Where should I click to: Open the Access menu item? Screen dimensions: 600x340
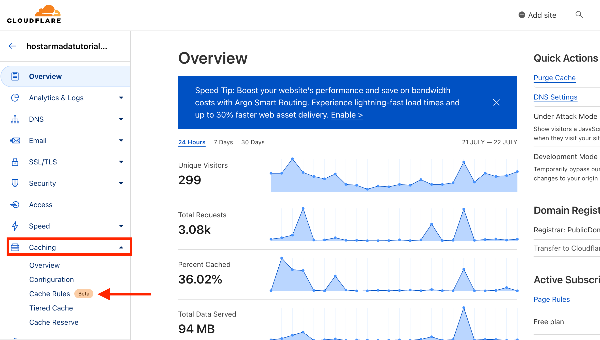[41, 205]
